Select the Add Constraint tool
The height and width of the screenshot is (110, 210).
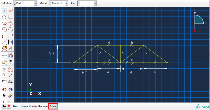[x=10, y=69]
